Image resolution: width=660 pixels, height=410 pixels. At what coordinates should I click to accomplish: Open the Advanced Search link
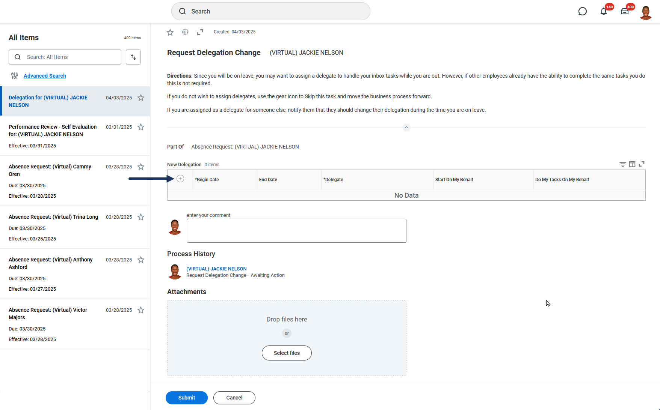[45, 76]
